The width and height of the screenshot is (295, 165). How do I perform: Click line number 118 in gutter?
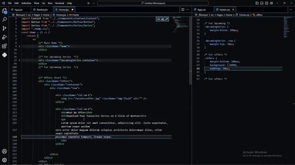[x=15, y=137]
